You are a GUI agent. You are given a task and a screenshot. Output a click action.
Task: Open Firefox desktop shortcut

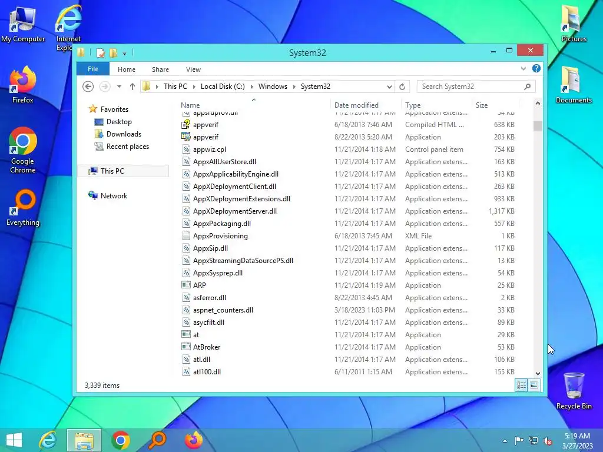23,85
